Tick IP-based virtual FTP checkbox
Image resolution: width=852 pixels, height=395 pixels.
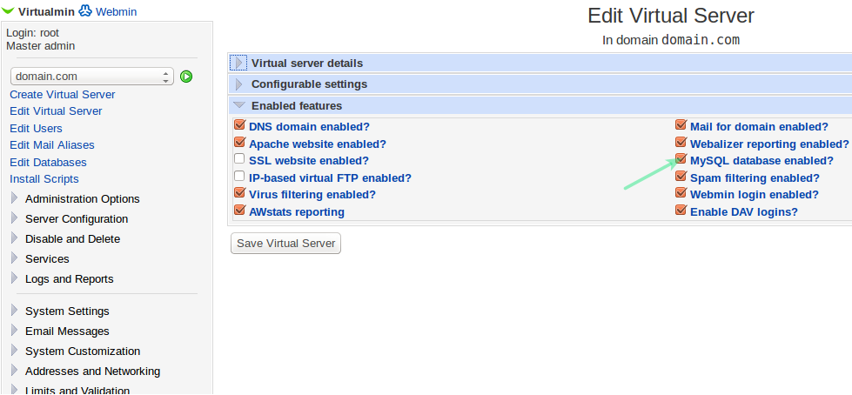tap(239, 176)
